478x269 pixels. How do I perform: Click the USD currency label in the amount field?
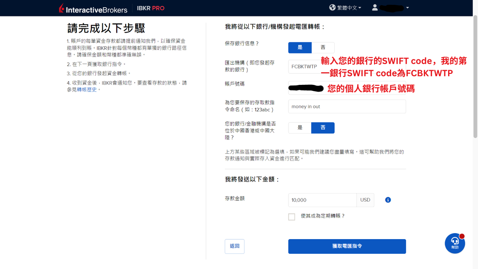coord(365,200)
